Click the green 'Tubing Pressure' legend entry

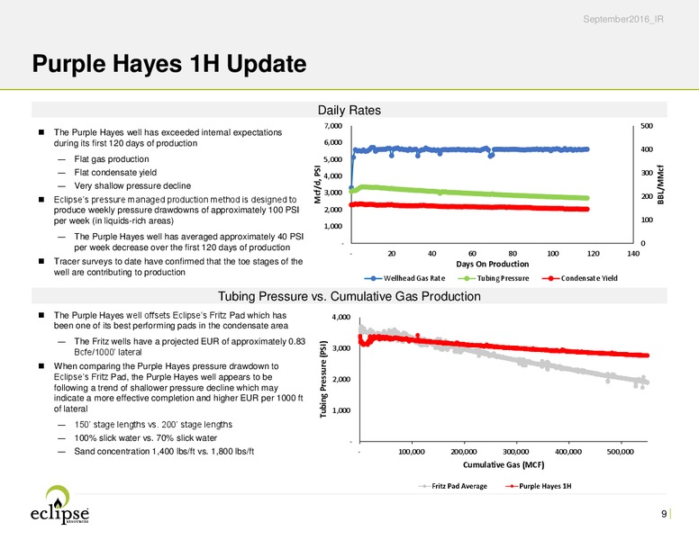click(x=494, y=278)
